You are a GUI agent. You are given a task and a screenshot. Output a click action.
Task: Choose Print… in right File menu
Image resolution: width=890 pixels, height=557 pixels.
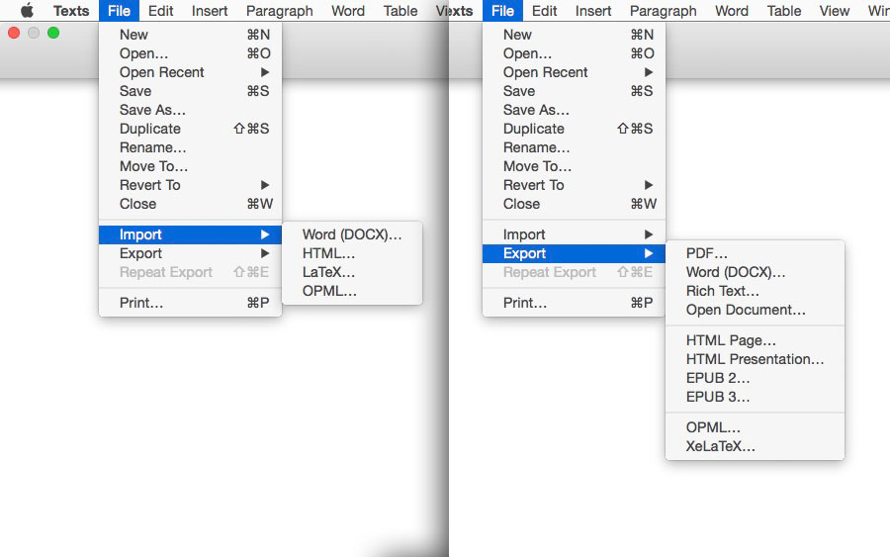point(574,303)
